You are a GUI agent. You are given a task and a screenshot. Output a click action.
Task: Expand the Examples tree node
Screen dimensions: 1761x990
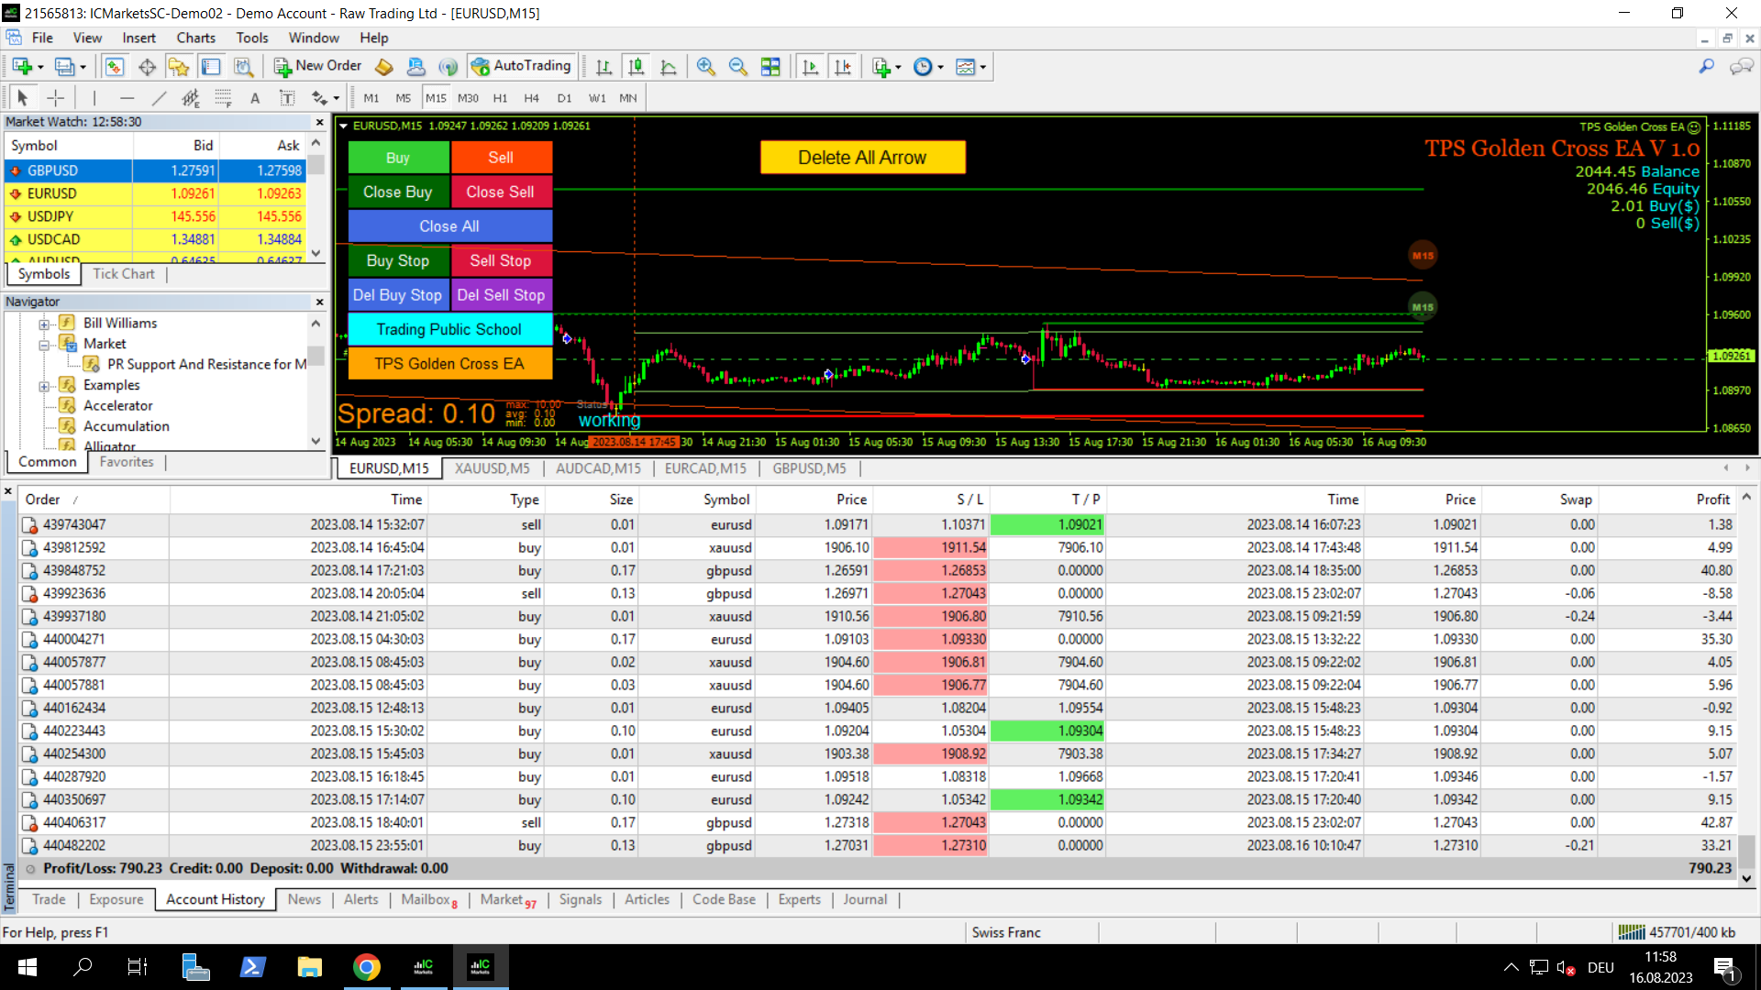click(x=44, y=386)
